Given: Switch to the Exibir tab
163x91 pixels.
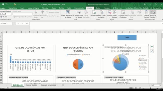Looking at the screenshot, I should point(69,8).
